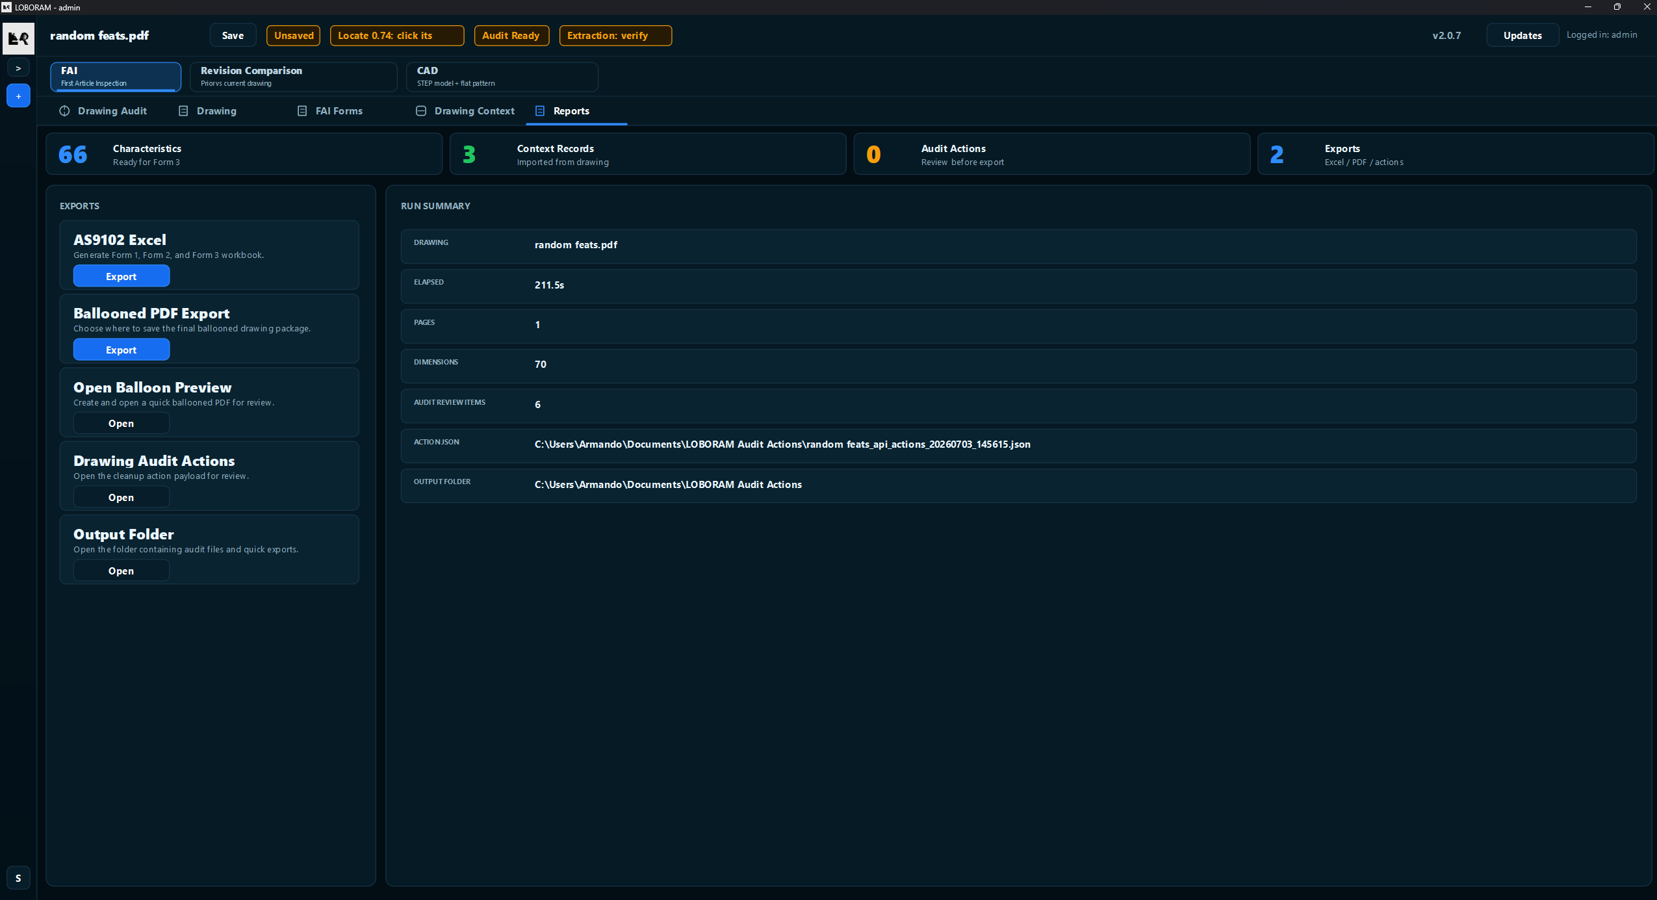Open the Drawing tab
The width and height of the screenshot is (1657, 900).
coord(208,111)
